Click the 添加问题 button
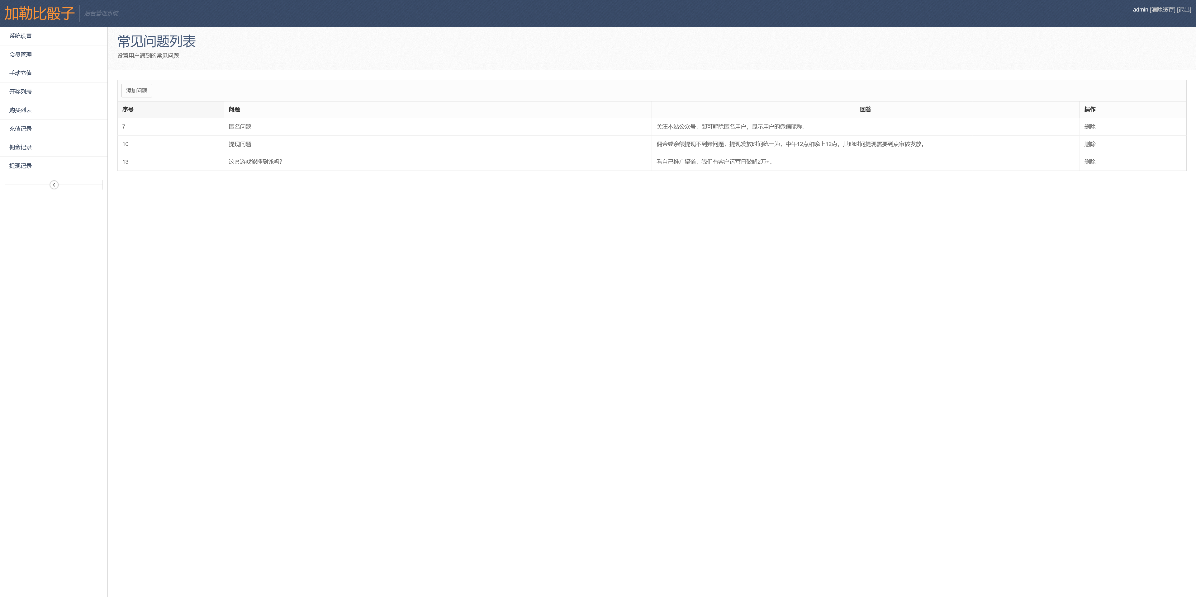Viewport: 1196px width, 597px height. click(136, 91)
